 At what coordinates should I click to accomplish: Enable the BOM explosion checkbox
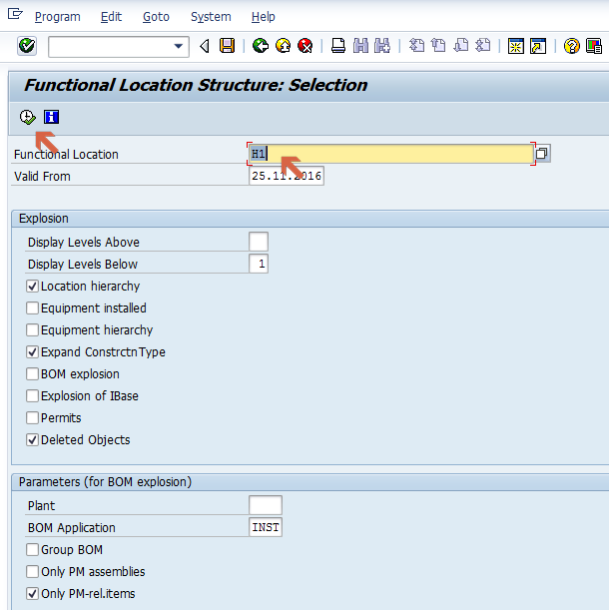point(32,373)
